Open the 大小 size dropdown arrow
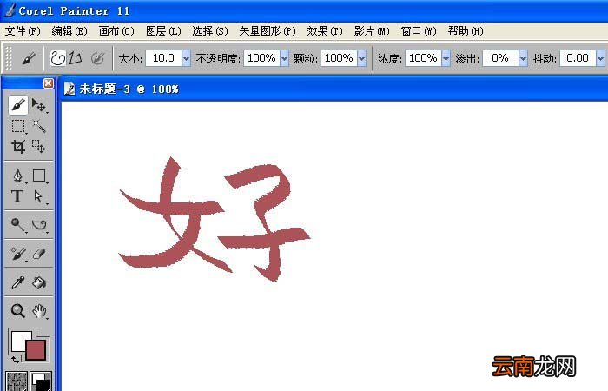The height and width of the screenshot is (391, 608). point(186,58)
